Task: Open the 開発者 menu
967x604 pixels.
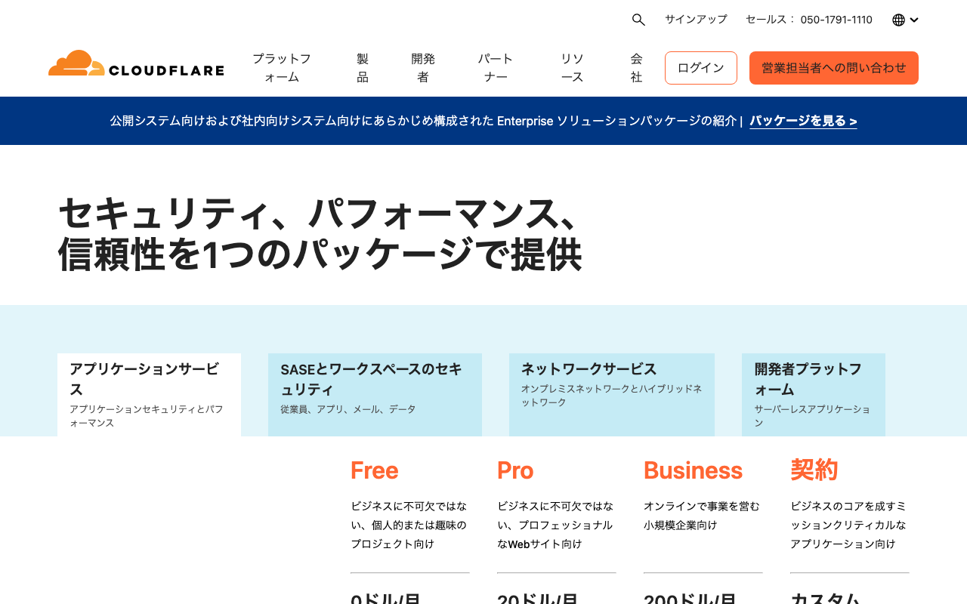Action: click(x=422, y=67)
